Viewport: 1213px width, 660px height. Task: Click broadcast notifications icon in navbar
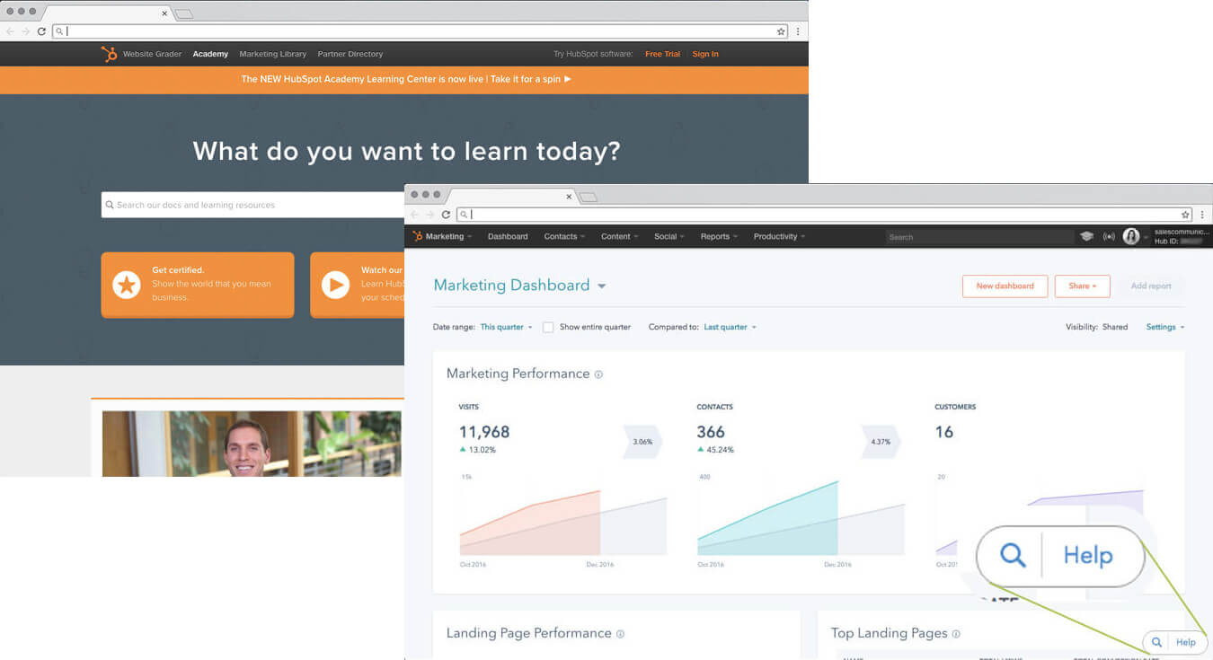point(1109,236)
